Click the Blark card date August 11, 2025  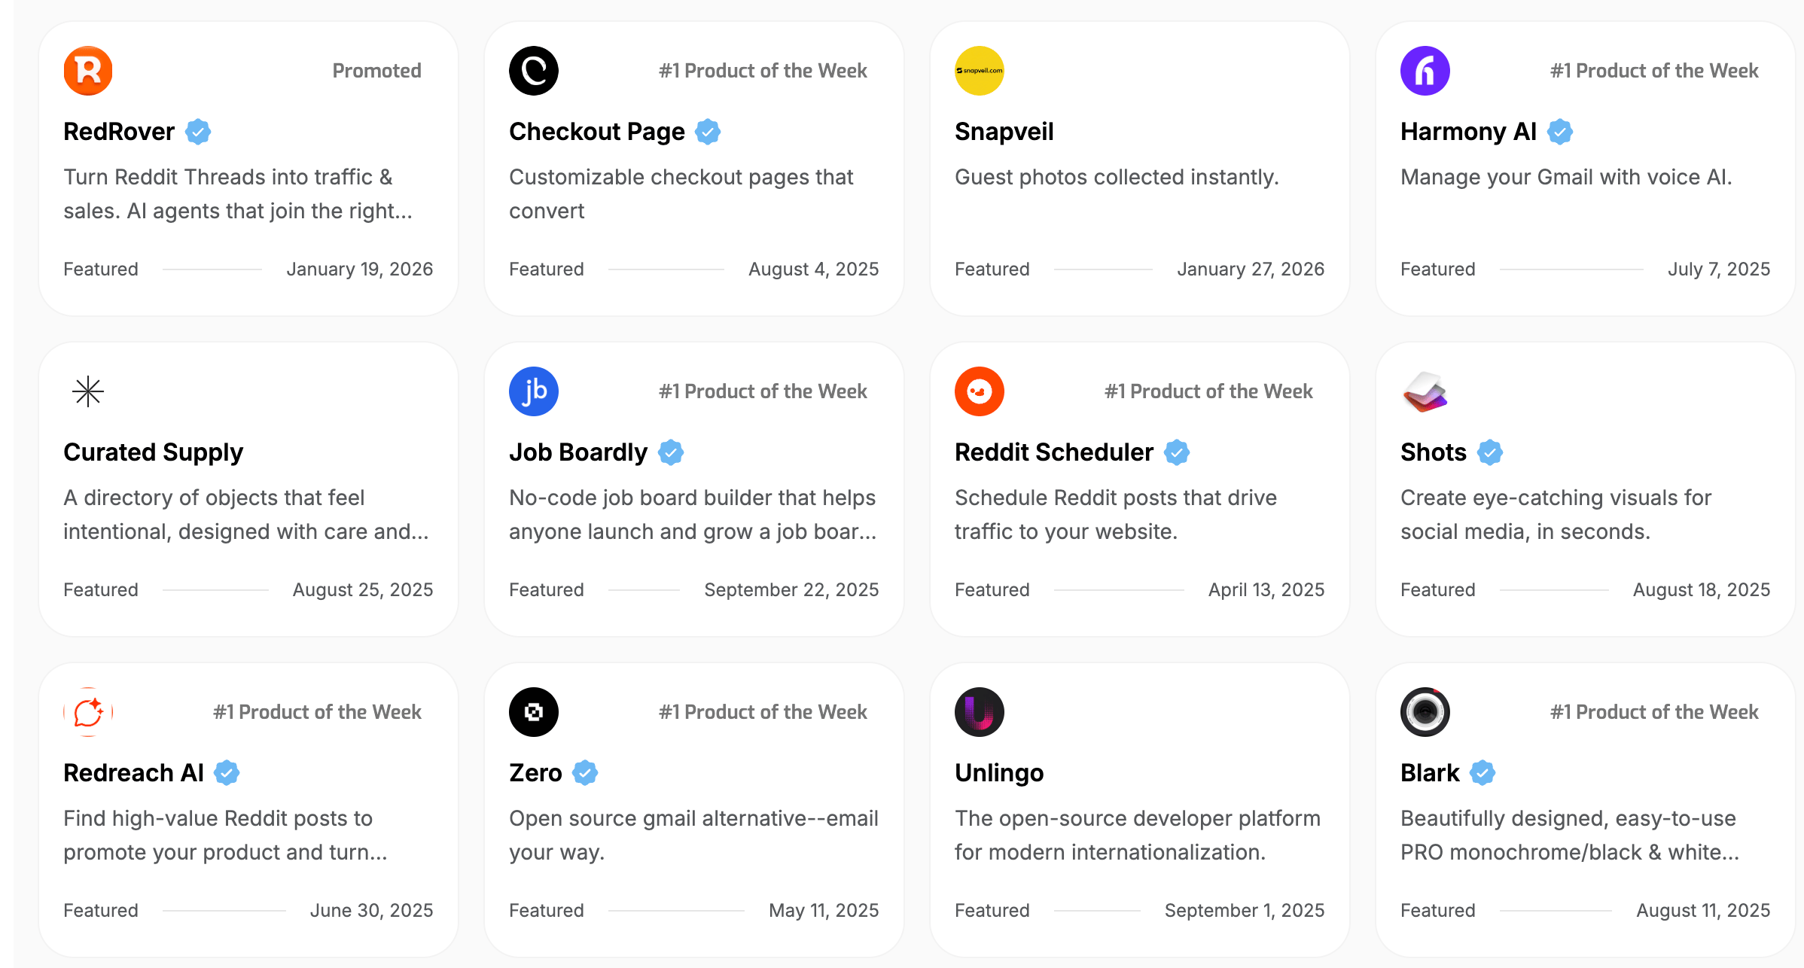click(1703, 910)
